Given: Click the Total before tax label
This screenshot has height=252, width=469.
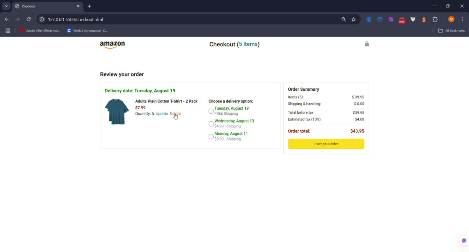Looking at the screenshot, I should [301, 112].
